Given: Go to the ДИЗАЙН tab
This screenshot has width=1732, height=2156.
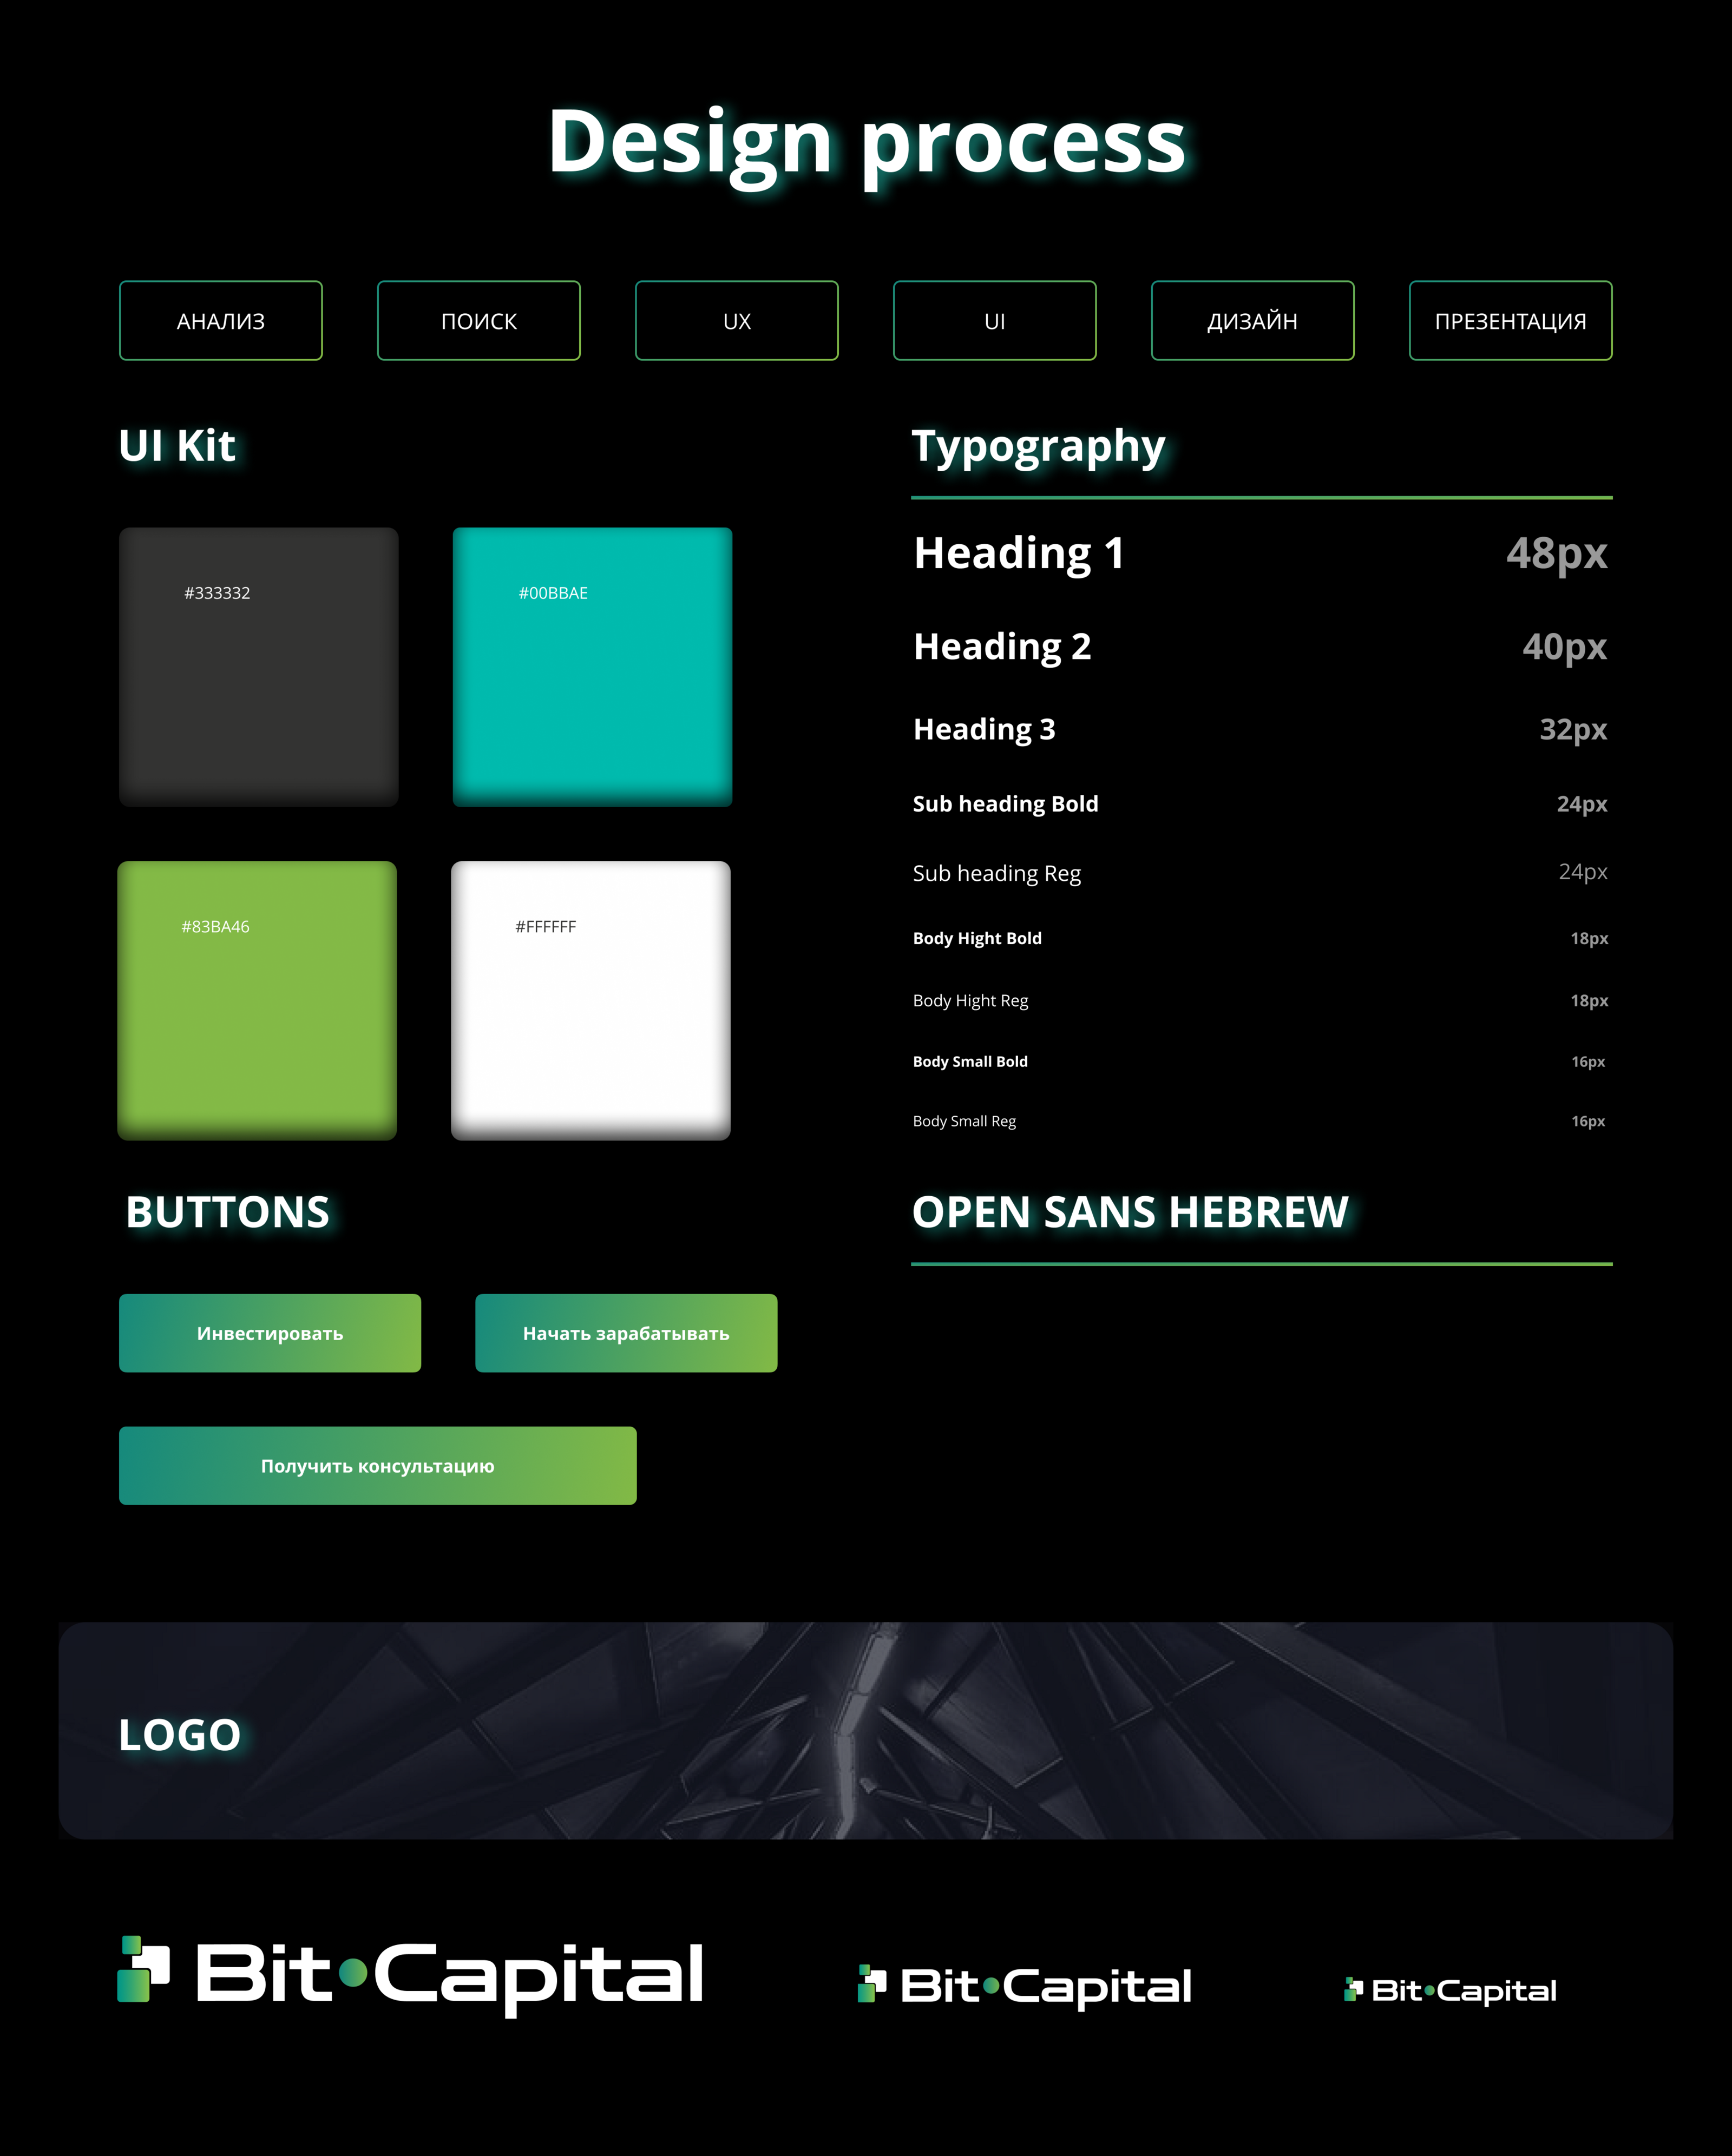Looking at the screenshot, I should tap(1252, 321).
